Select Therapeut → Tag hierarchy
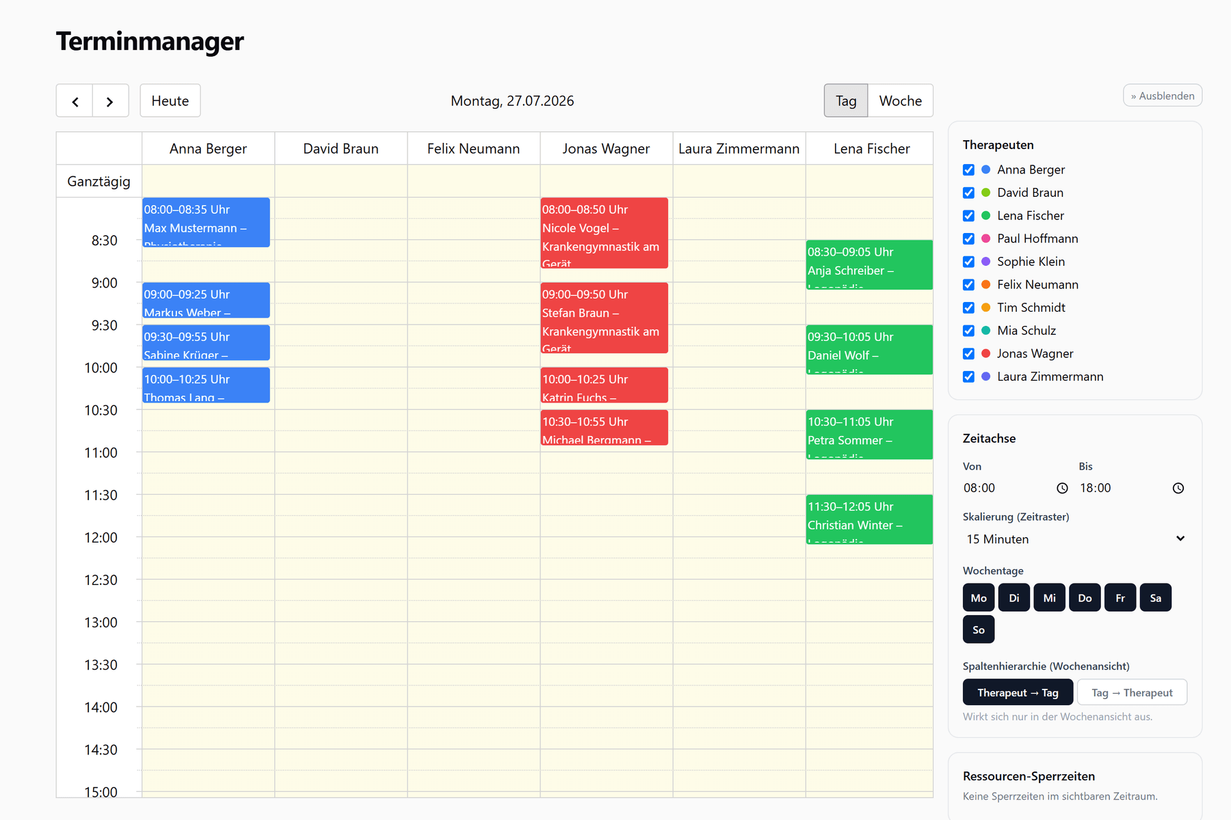 pyautogui.click(x=1018, y=692)
